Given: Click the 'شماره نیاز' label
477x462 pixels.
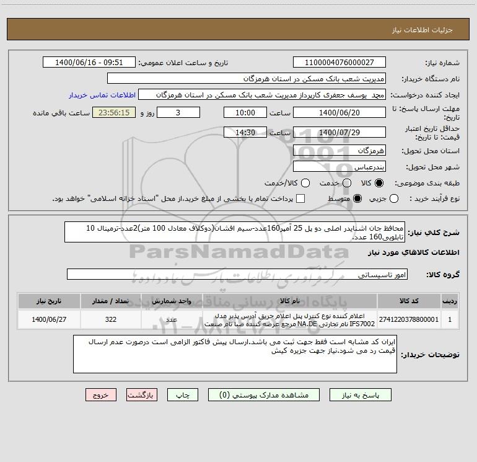Looking at the screenshot, I should pyautogui.click(x=442, y=63).
